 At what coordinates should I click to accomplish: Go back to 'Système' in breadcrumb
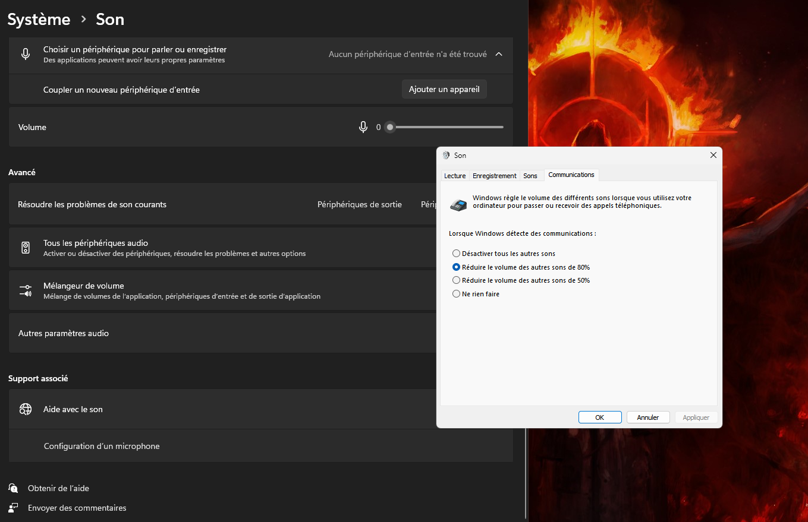(x=39, y=19)
